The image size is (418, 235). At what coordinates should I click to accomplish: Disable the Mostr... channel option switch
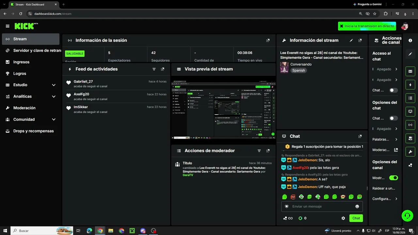(x=394, y=178)
